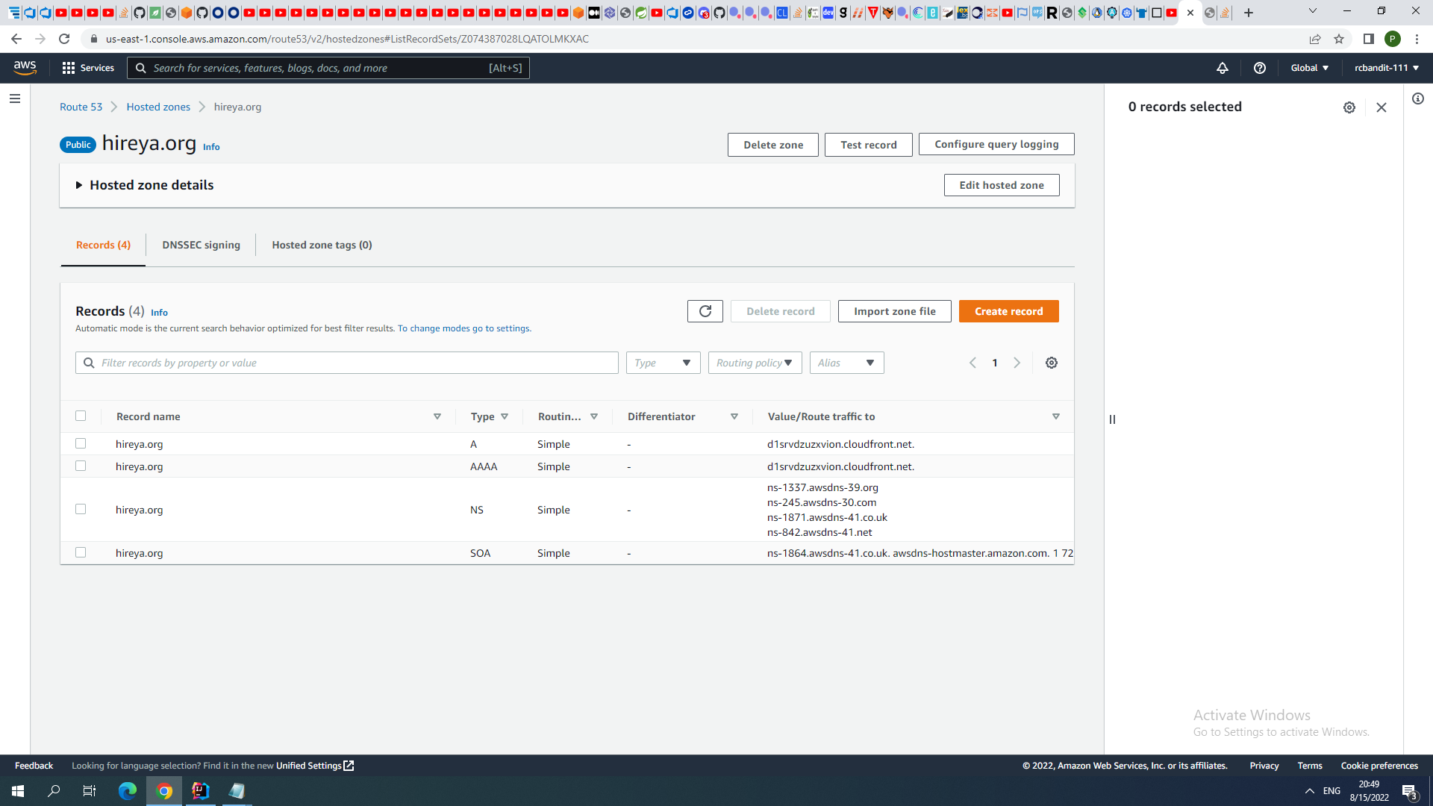The image size is (1433, 806).
Task: Go to previous records page
Action: coord(972,363)
